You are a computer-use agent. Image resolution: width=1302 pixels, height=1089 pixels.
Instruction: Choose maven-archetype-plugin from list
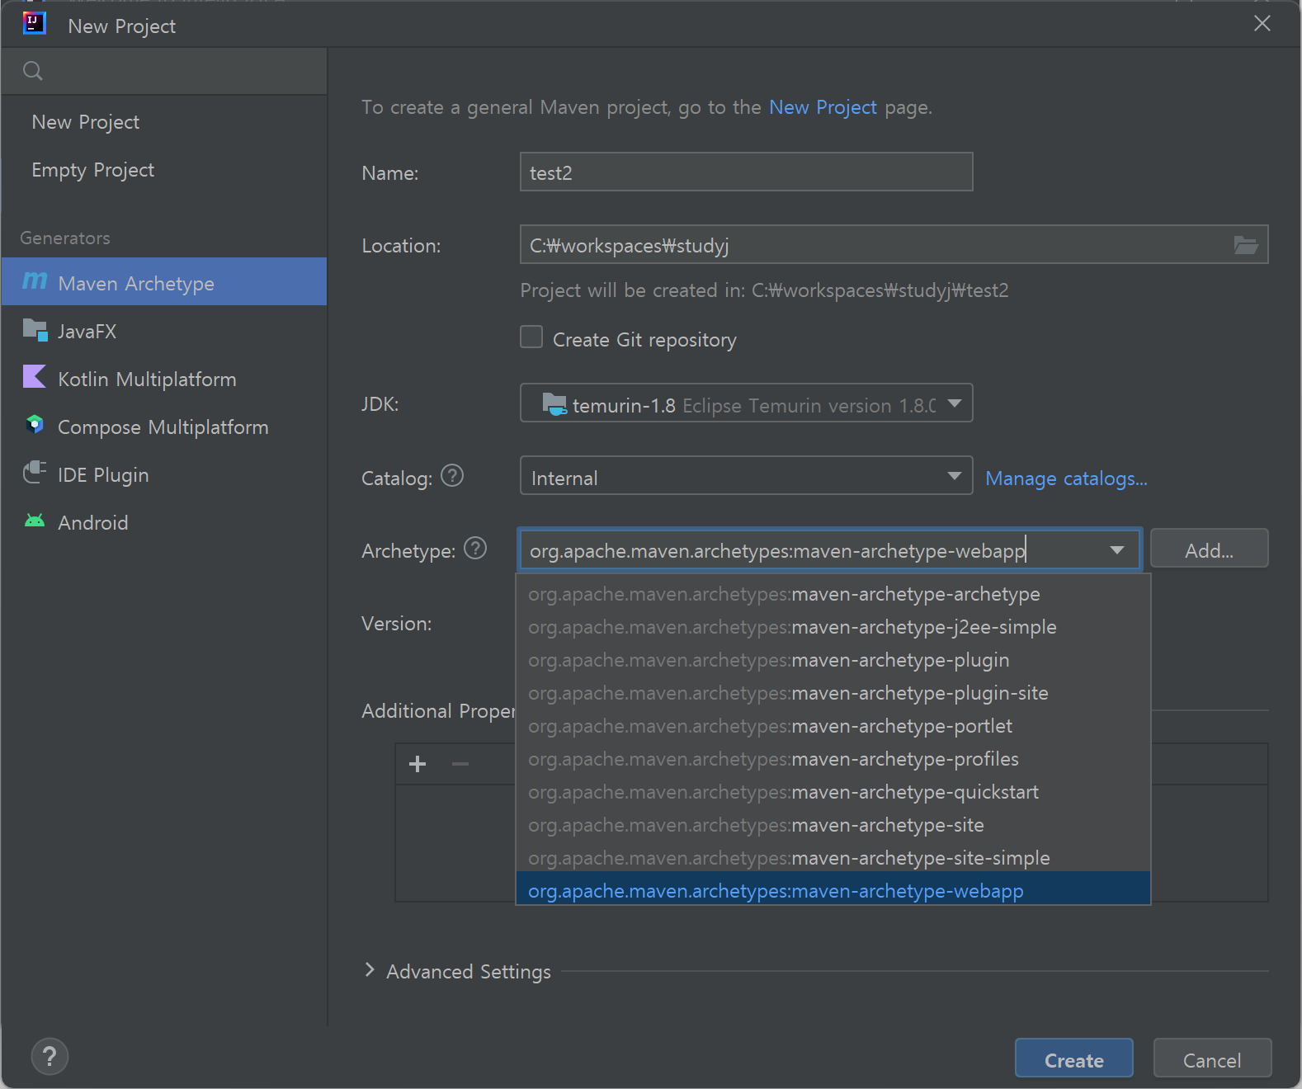(x=833, y=660)
